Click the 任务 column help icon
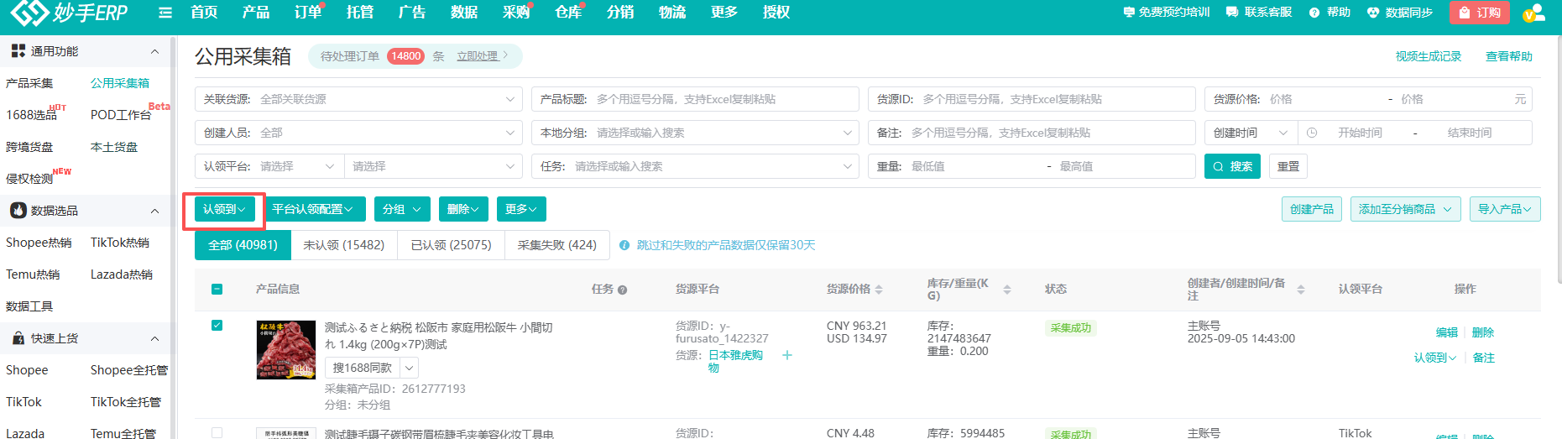The image size is (1562, 439). point(622,290)
